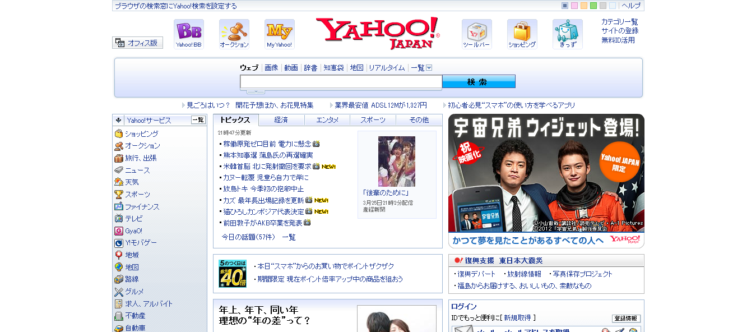Collapse the Yahoo!サービス panel with the arrow

tap(118, 120)
